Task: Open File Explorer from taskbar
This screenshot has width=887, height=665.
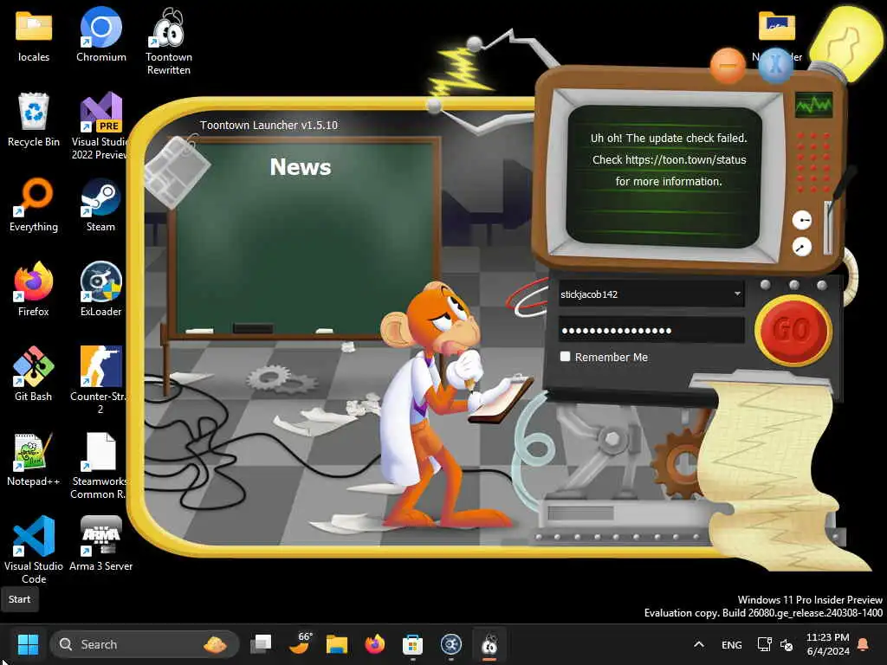Action: pyautogui.click(x=337, y=644)
